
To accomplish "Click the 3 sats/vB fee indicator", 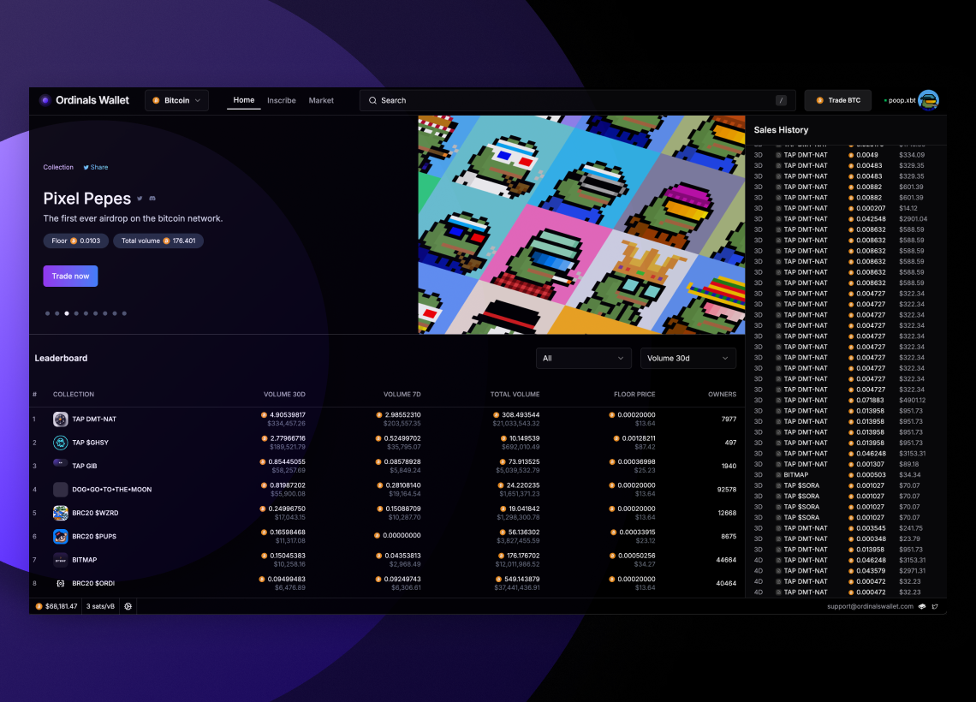I will coord(100,606).
